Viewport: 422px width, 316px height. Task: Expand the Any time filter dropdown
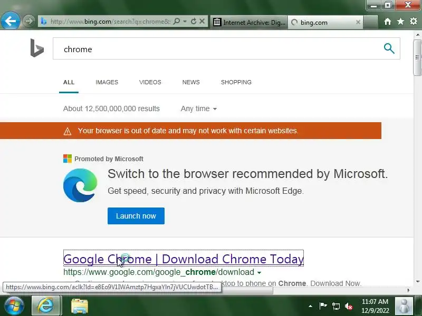(x=199, y=108)
